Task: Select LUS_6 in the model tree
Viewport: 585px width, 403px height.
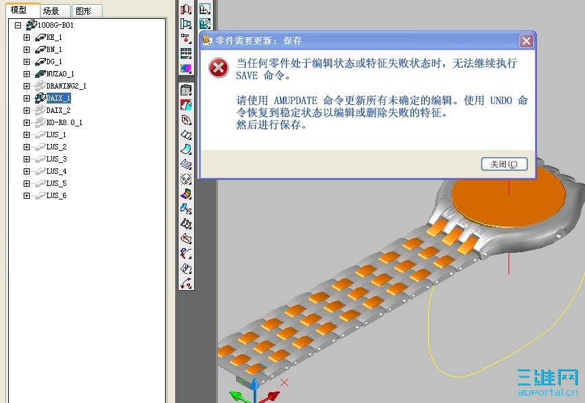Action: tap(56, 195)
